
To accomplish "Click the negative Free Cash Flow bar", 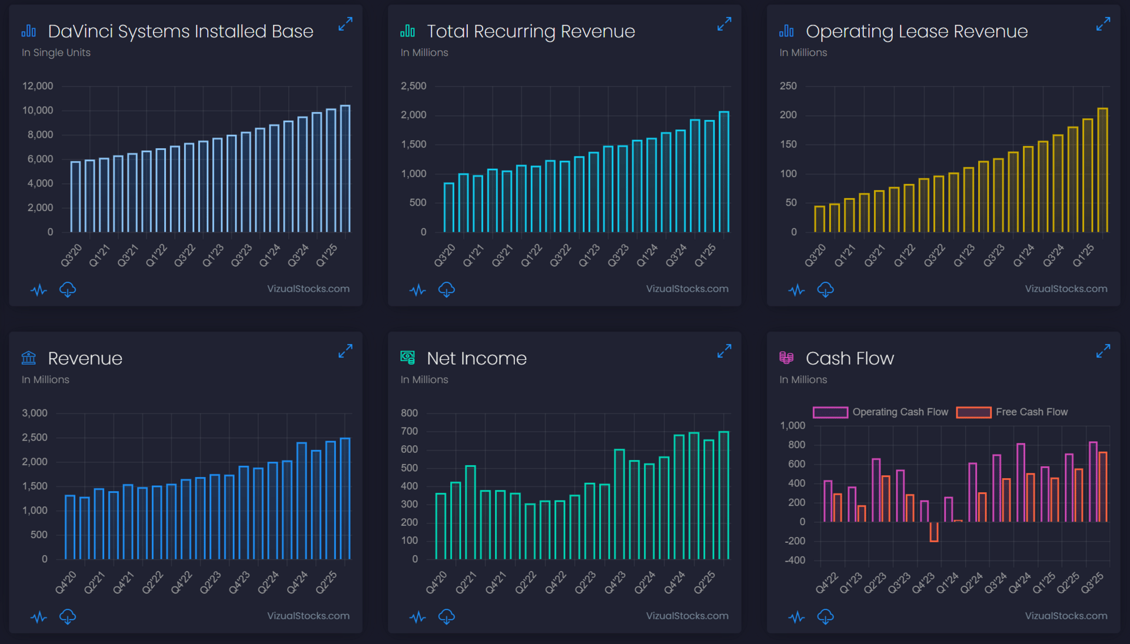I will click(x=934, y=532).
